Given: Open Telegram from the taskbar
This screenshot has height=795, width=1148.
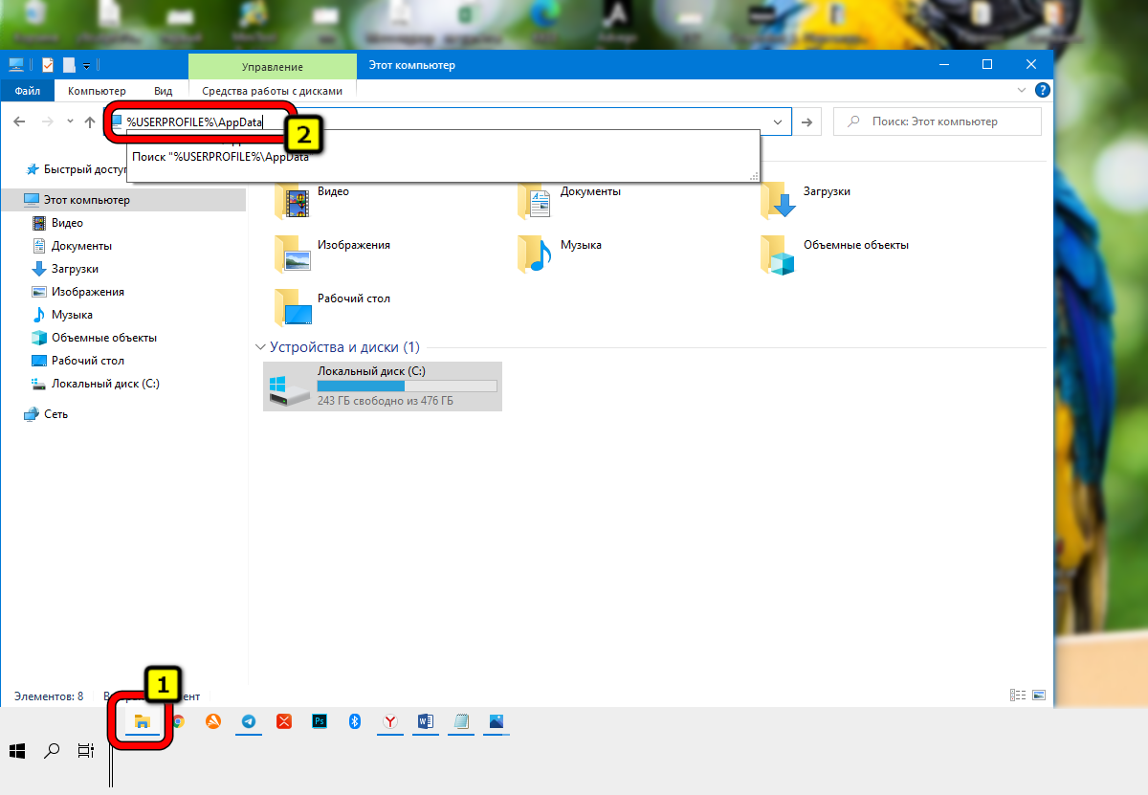Looking at the screenshot, I should tap(249, 722).
